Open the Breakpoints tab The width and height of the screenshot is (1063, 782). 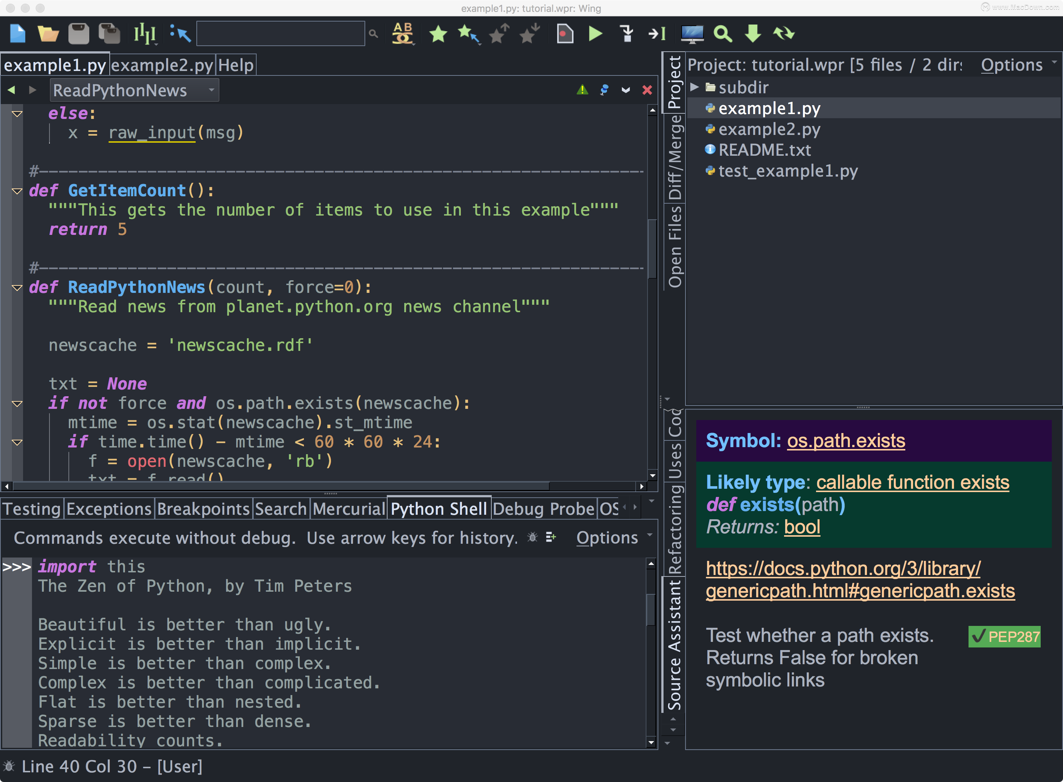pos(203,509)
